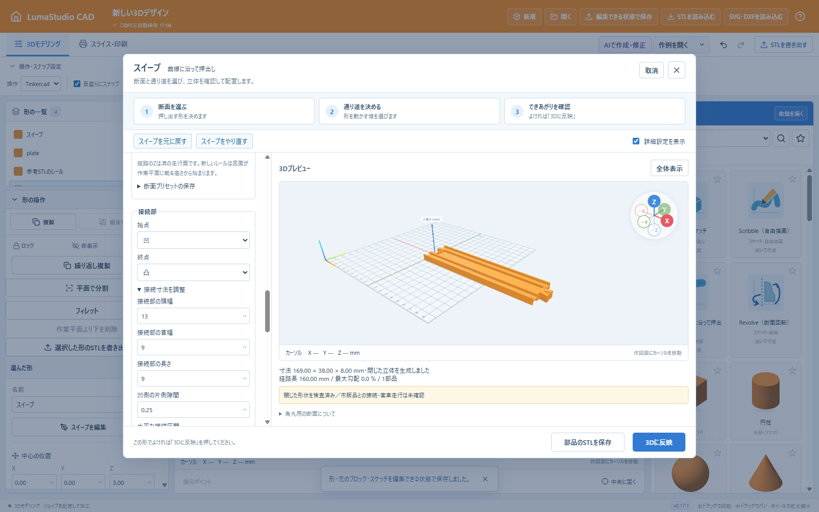Image resolution: width=819 pixels, height=512 pixels.
Task: Dismiss the saved-state toast notification
Action: (x=485, y=479)
